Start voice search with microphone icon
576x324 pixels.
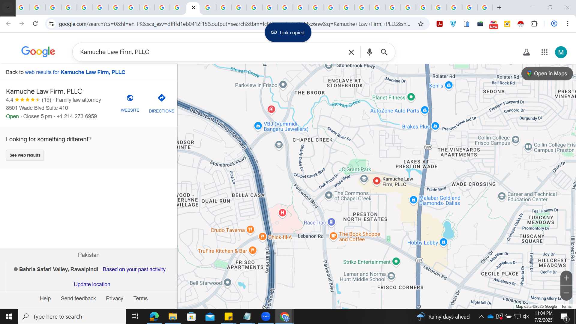coord(369,52)
